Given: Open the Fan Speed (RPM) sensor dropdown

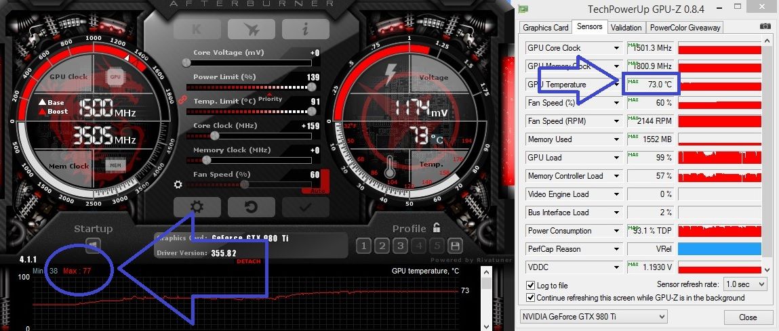Looking at the screenshot, I should click(616, 121).
